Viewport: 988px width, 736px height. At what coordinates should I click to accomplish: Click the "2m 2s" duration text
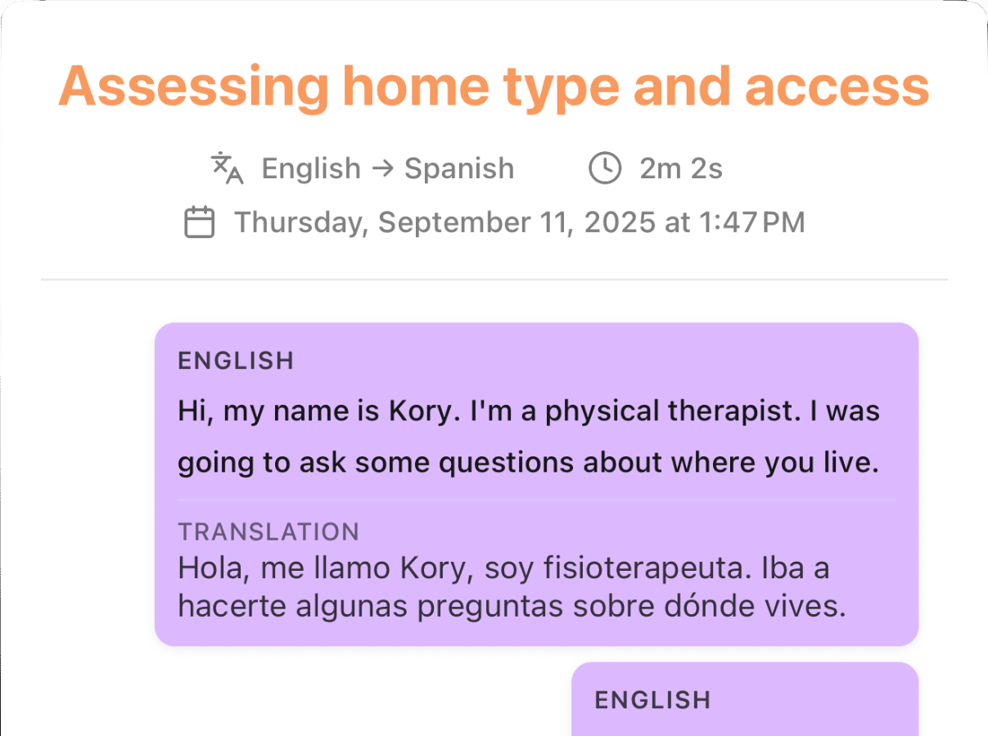click(681, 168)
